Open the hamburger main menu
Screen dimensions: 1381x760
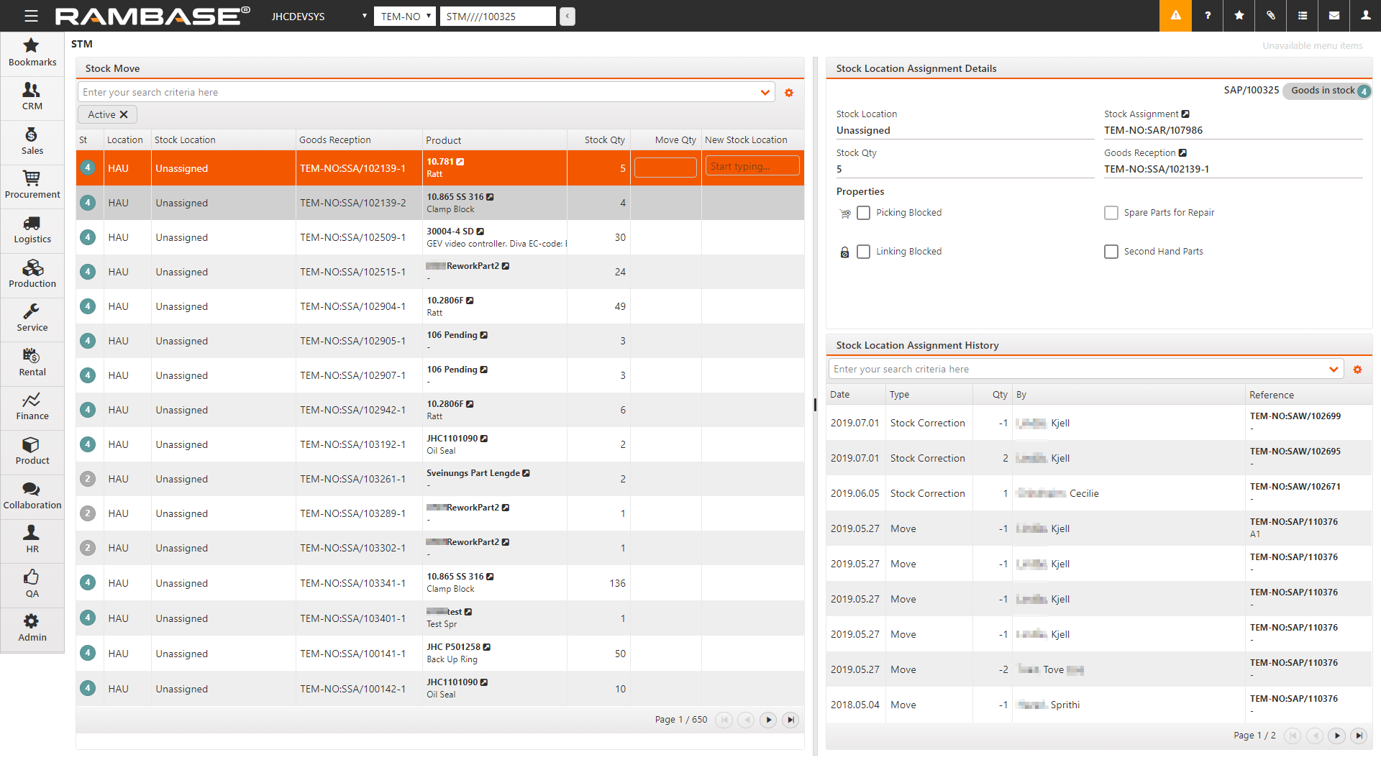(31, 16)
